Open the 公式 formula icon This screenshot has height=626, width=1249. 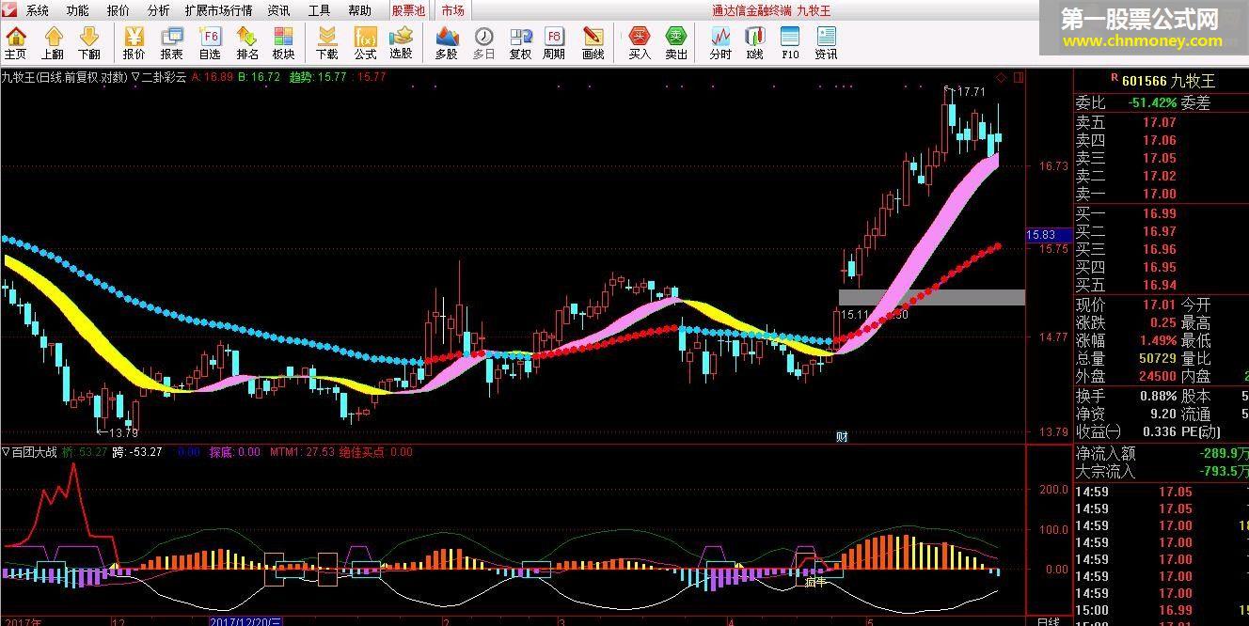tap(365, 43)
